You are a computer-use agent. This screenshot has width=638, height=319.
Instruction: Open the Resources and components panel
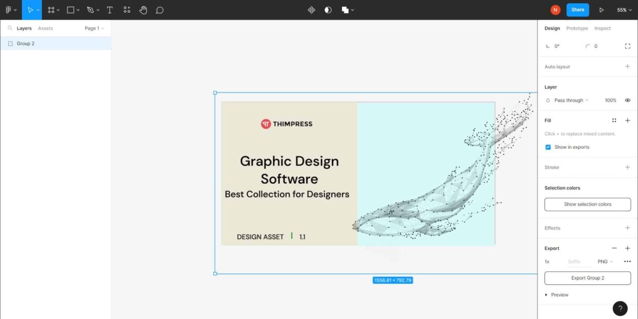pyautogui.click(x=127, y=10)
